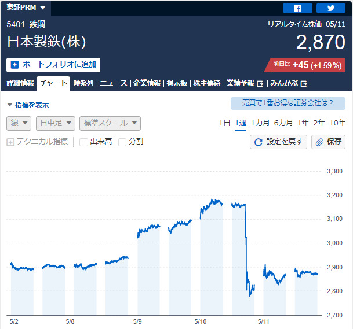Open the external link icon beside みんかぶ

pos(304,84)
